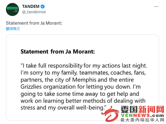Open the @_tandemse handle link

pyautogui.click(x=34, y=12)
